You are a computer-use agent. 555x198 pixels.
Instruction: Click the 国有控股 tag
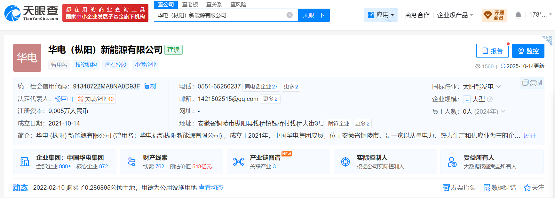pyautogui.click(x=116, y=65)
